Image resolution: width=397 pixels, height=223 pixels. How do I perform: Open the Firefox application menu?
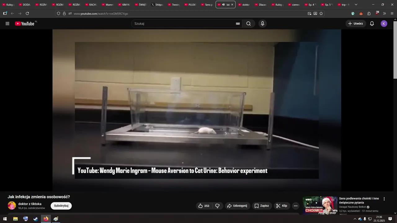click(392, 13)
